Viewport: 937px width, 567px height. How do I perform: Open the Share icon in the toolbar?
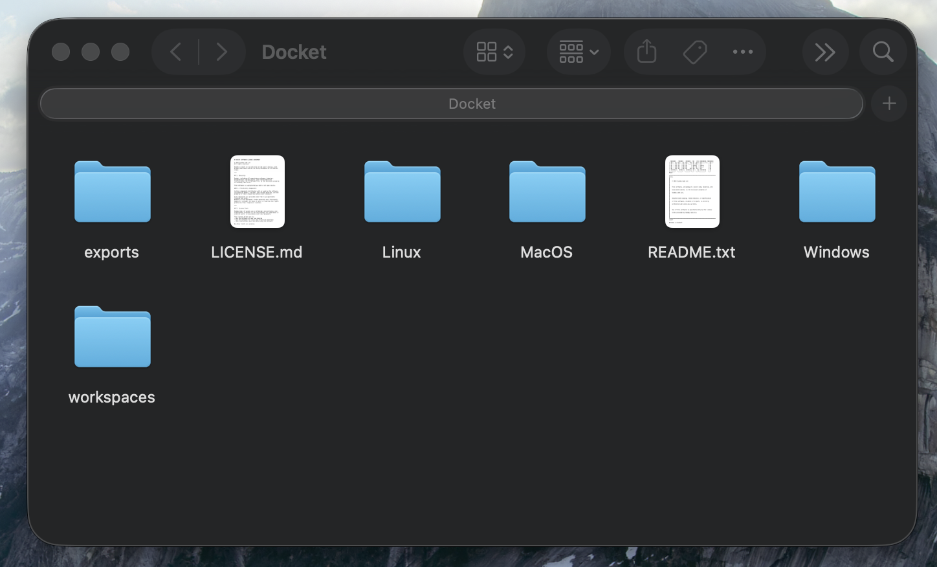[x=645, y=52]
